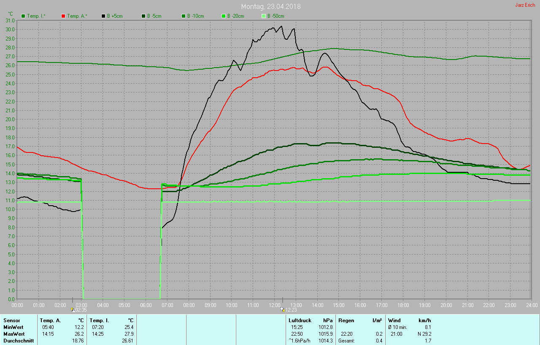Click the Wind header in the stats panel

(x=394, y=321)
